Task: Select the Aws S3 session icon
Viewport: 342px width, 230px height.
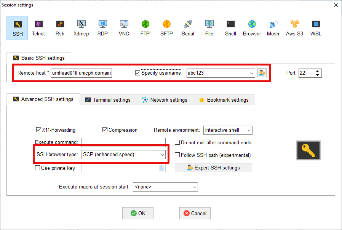Action: pyautogui.click(x=294, y=28)
